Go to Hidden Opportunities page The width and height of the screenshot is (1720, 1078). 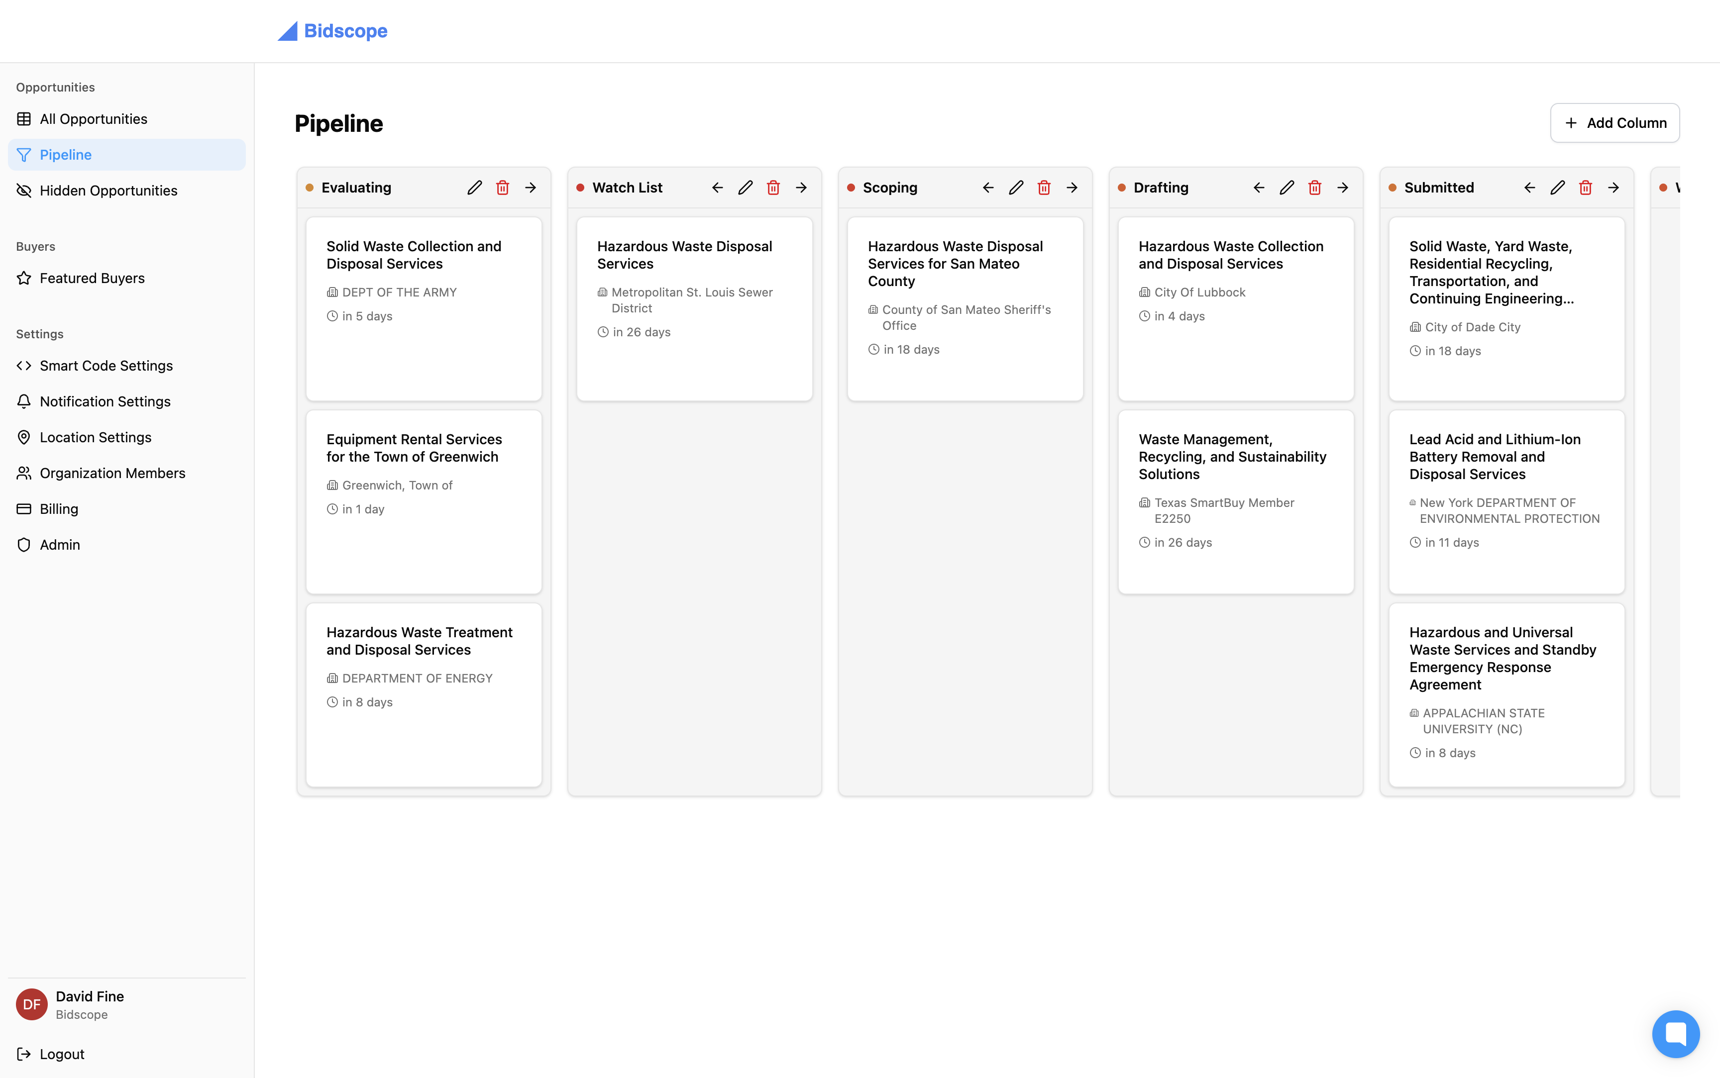click(108, 191)
